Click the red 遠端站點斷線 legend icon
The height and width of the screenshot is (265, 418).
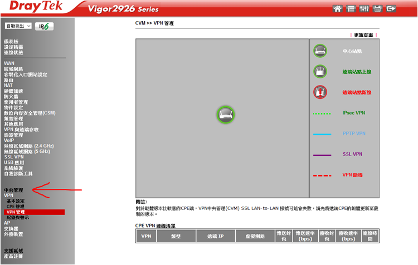coord(319,92)
